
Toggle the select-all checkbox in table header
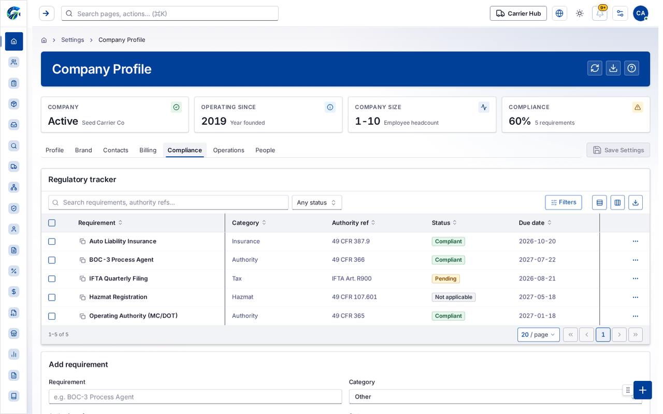tap(52, 223)
